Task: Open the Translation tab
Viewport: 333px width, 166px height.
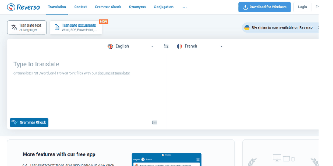Action: point(57,7)
